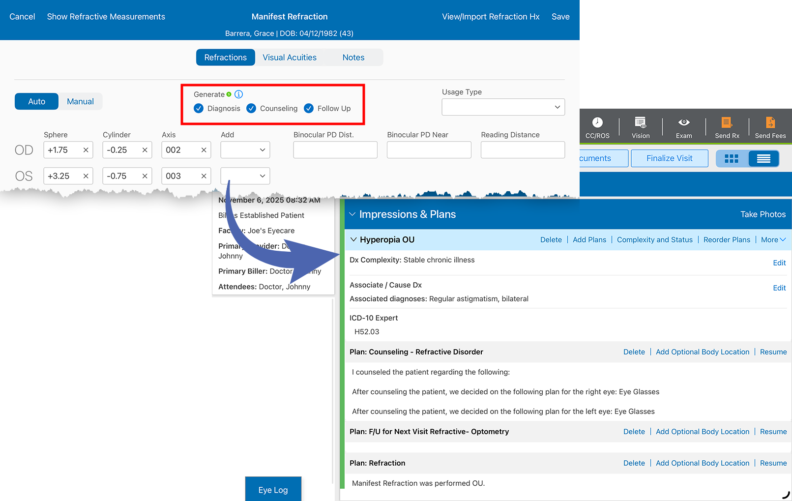Viewport: 792px width, 501px height.
Task: Uncheck the Diagnosis checkbox
Action: [199, 109]
